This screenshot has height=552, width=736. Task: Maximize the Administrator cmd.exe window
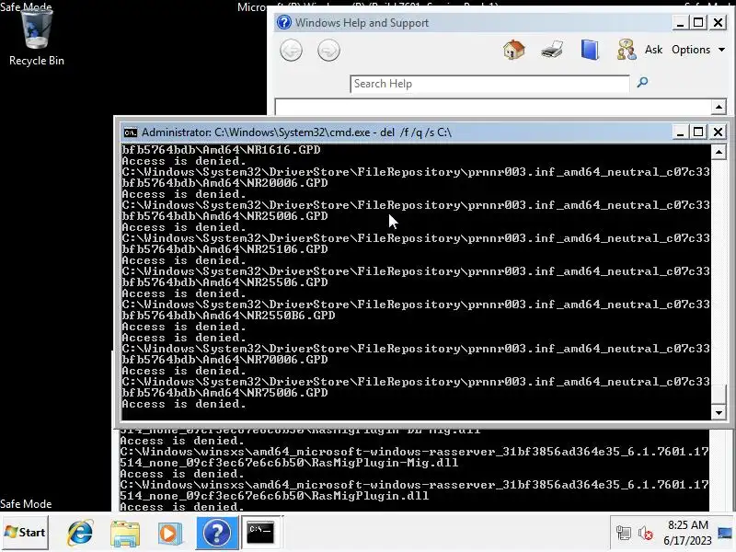coord(699,132)
